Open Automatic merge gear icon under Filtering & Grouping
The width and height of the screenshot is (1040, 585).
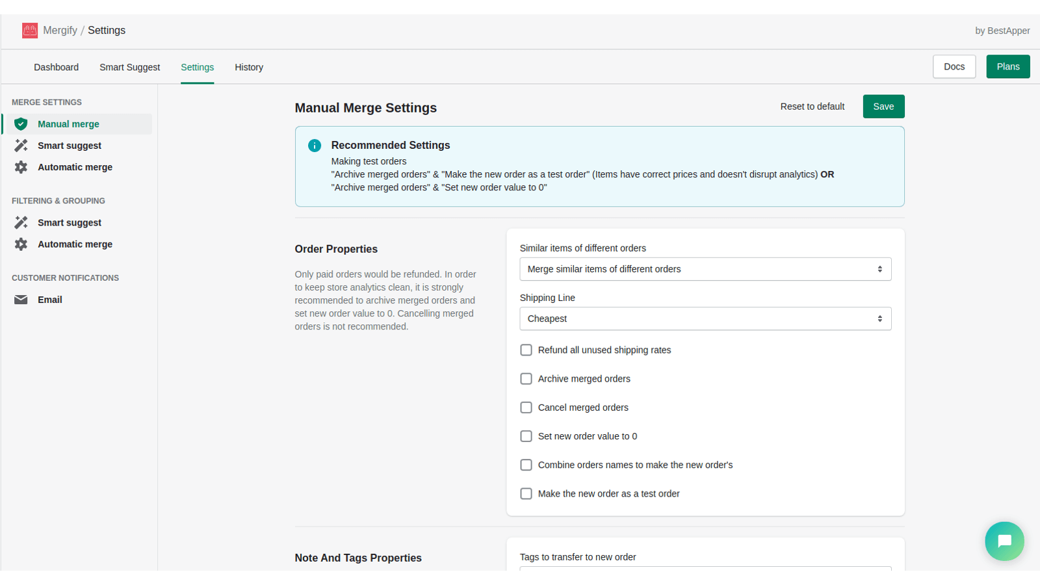[x=21, y=244]
